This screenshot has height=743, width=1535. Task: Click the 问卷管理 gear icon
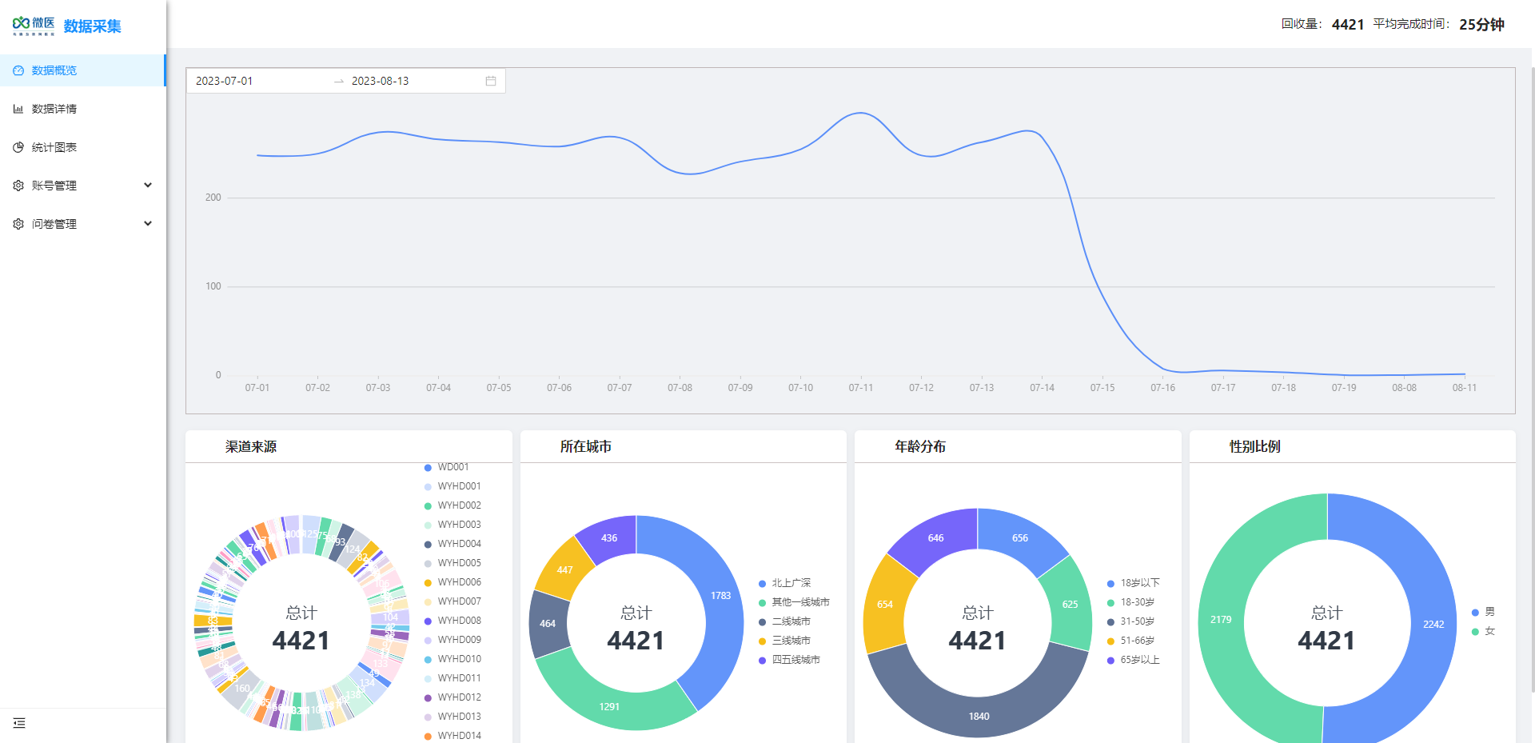pyautogui.click(x=18, y=224)
